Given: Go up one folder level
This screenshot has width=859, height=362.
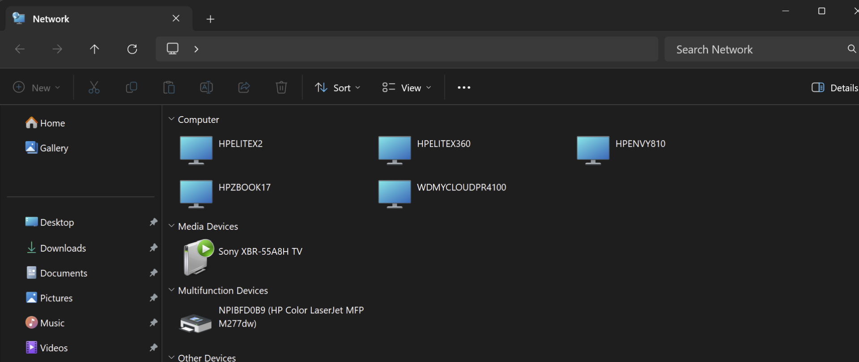Looking at the screenshot, I should tap(94, 49).
